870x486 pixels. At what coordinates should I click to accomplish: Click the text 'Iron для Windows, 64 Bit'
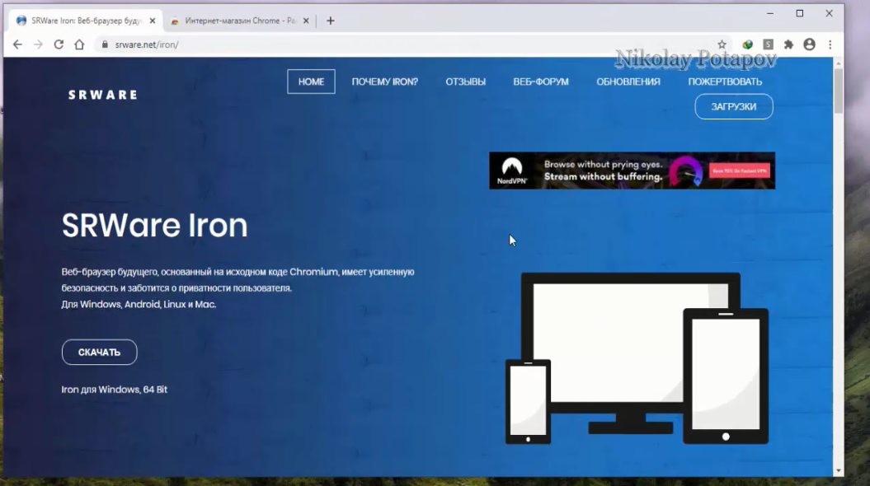115,389
